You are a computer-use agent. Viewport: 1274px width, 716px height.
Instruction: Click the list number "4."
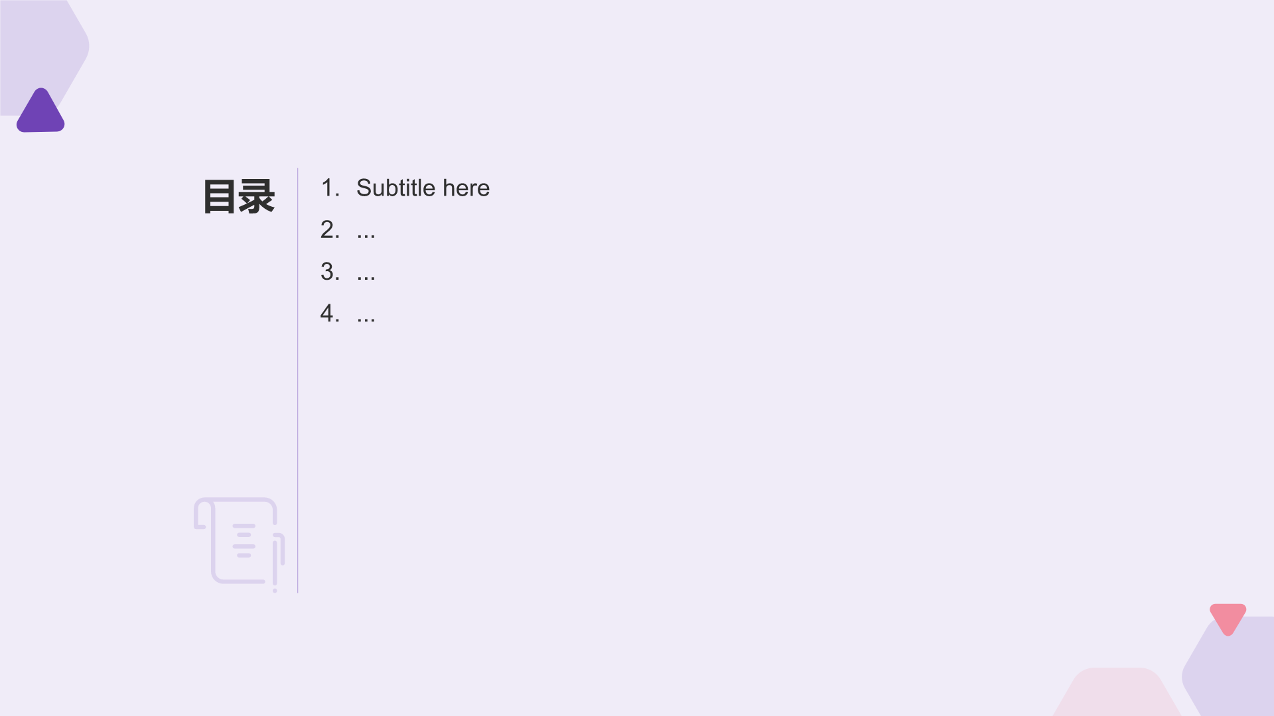click(x=330, y=314)
